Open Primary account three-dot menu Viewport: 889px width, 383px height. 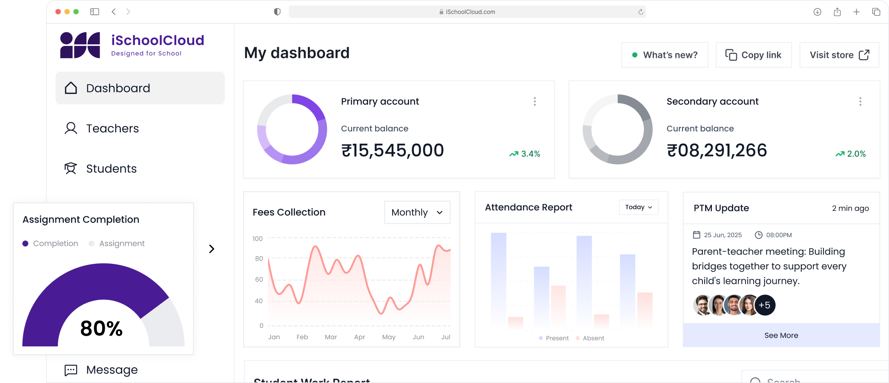[535, 101]
